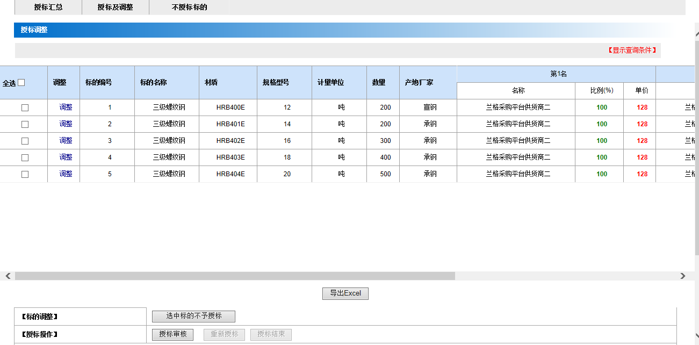Click the right arrow of horizontal scrollbar
This screenshot has height=345, width=699.
click(x=682, y=276)
